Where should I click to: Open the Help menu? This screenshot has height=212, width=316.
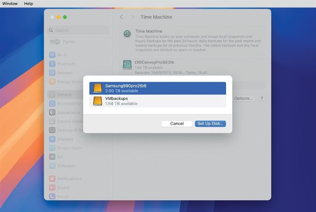pyautogui.click(x=29, y=3)
